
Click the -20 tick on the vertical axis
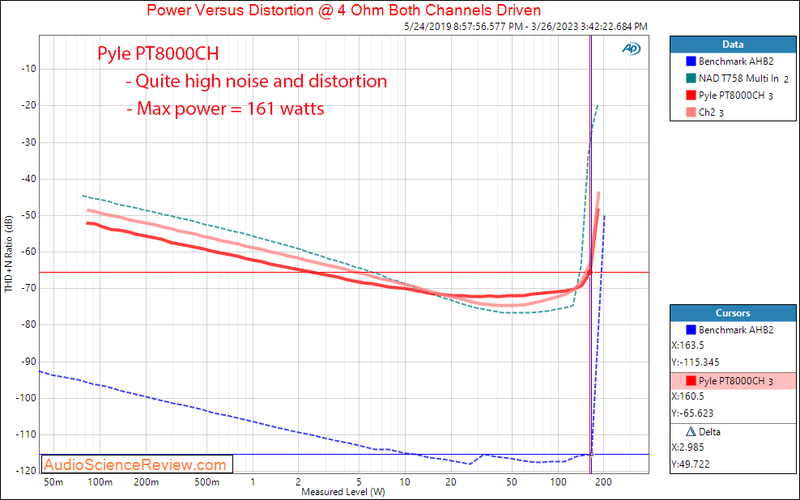click(28, 105)
